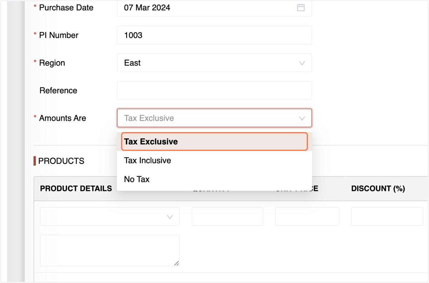Image resolution: width=429 pixels, height=283 pixels.
Task: Click the Reference label
Action: pyautogui.click(x=58, y=91)
